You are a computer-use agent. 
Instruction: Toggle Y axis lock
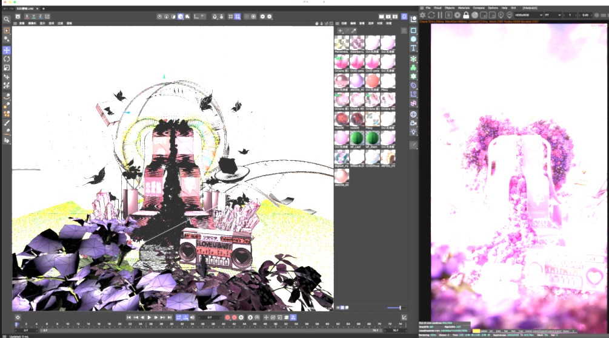click(34, 16)
